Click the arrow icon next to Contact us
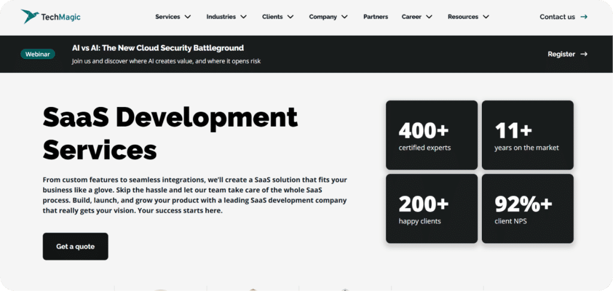 (x=584, y=17)
